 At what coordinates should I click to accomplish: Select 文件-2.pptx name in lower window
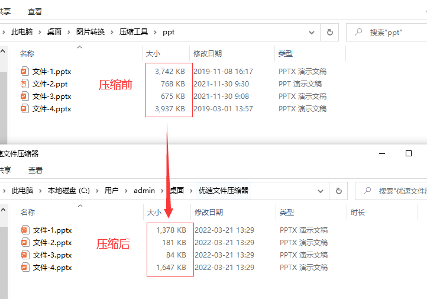52,243
